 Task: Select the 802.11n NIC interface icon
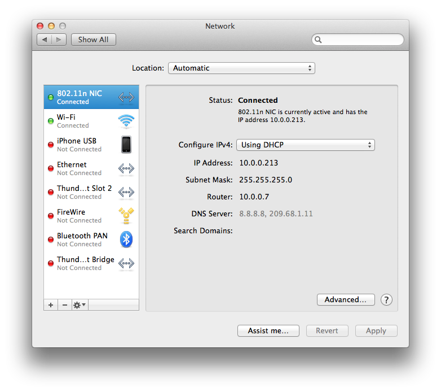point(126,98)
